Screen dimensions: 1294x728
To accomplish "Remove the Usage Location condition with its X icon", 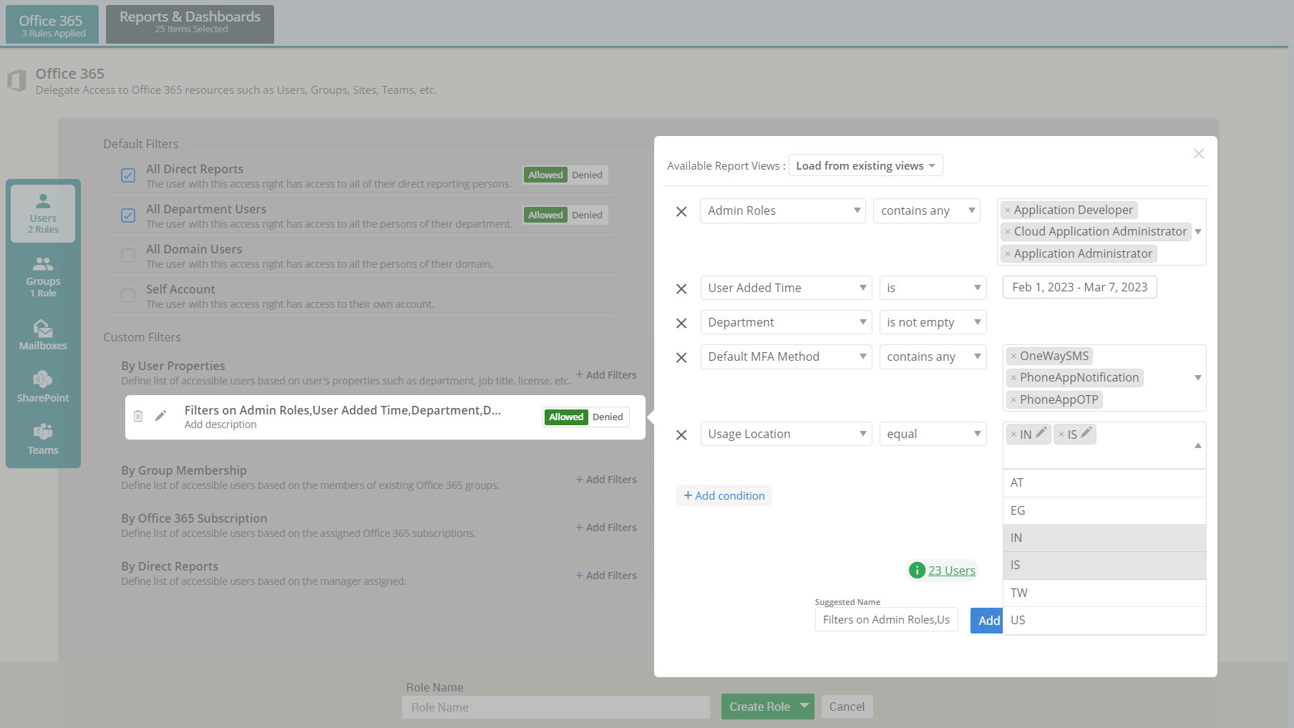I will (681, 434).
